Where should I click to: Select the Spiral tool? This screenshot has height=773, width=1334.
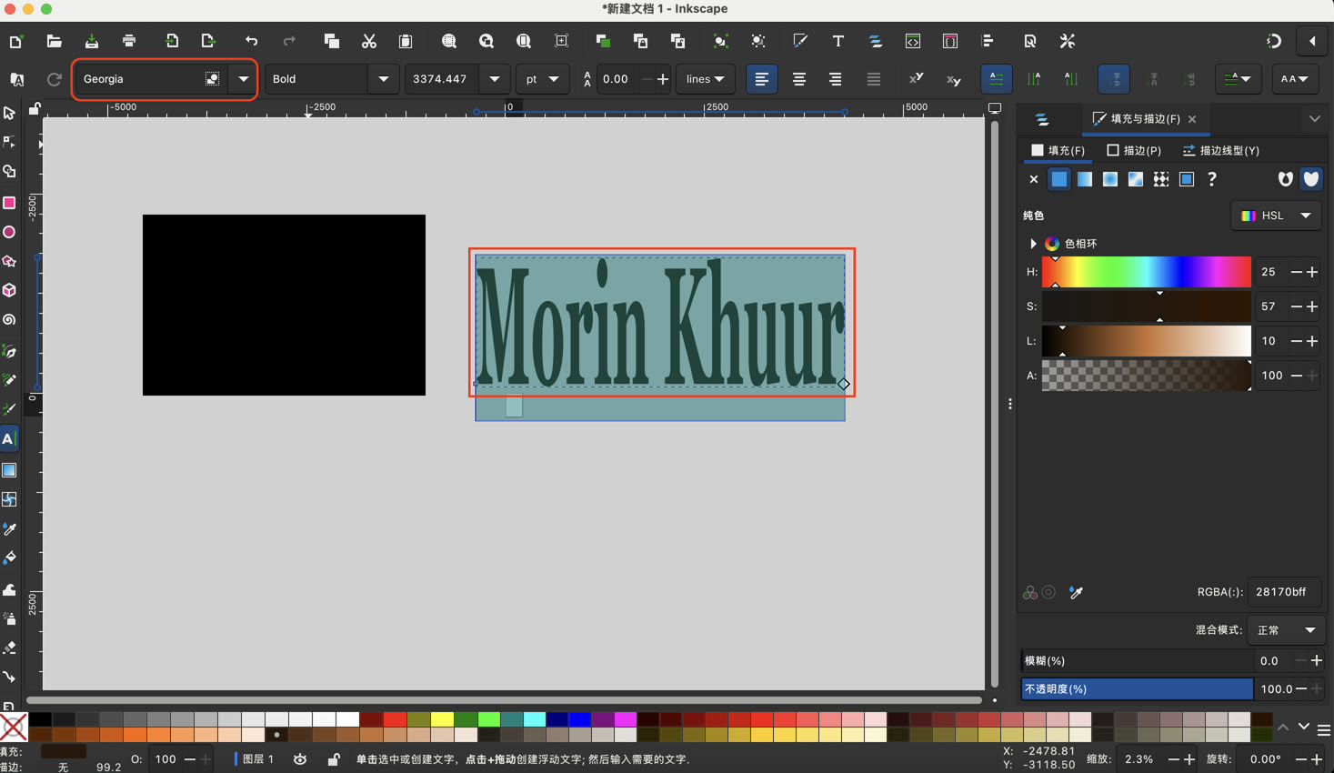[10, 320]
